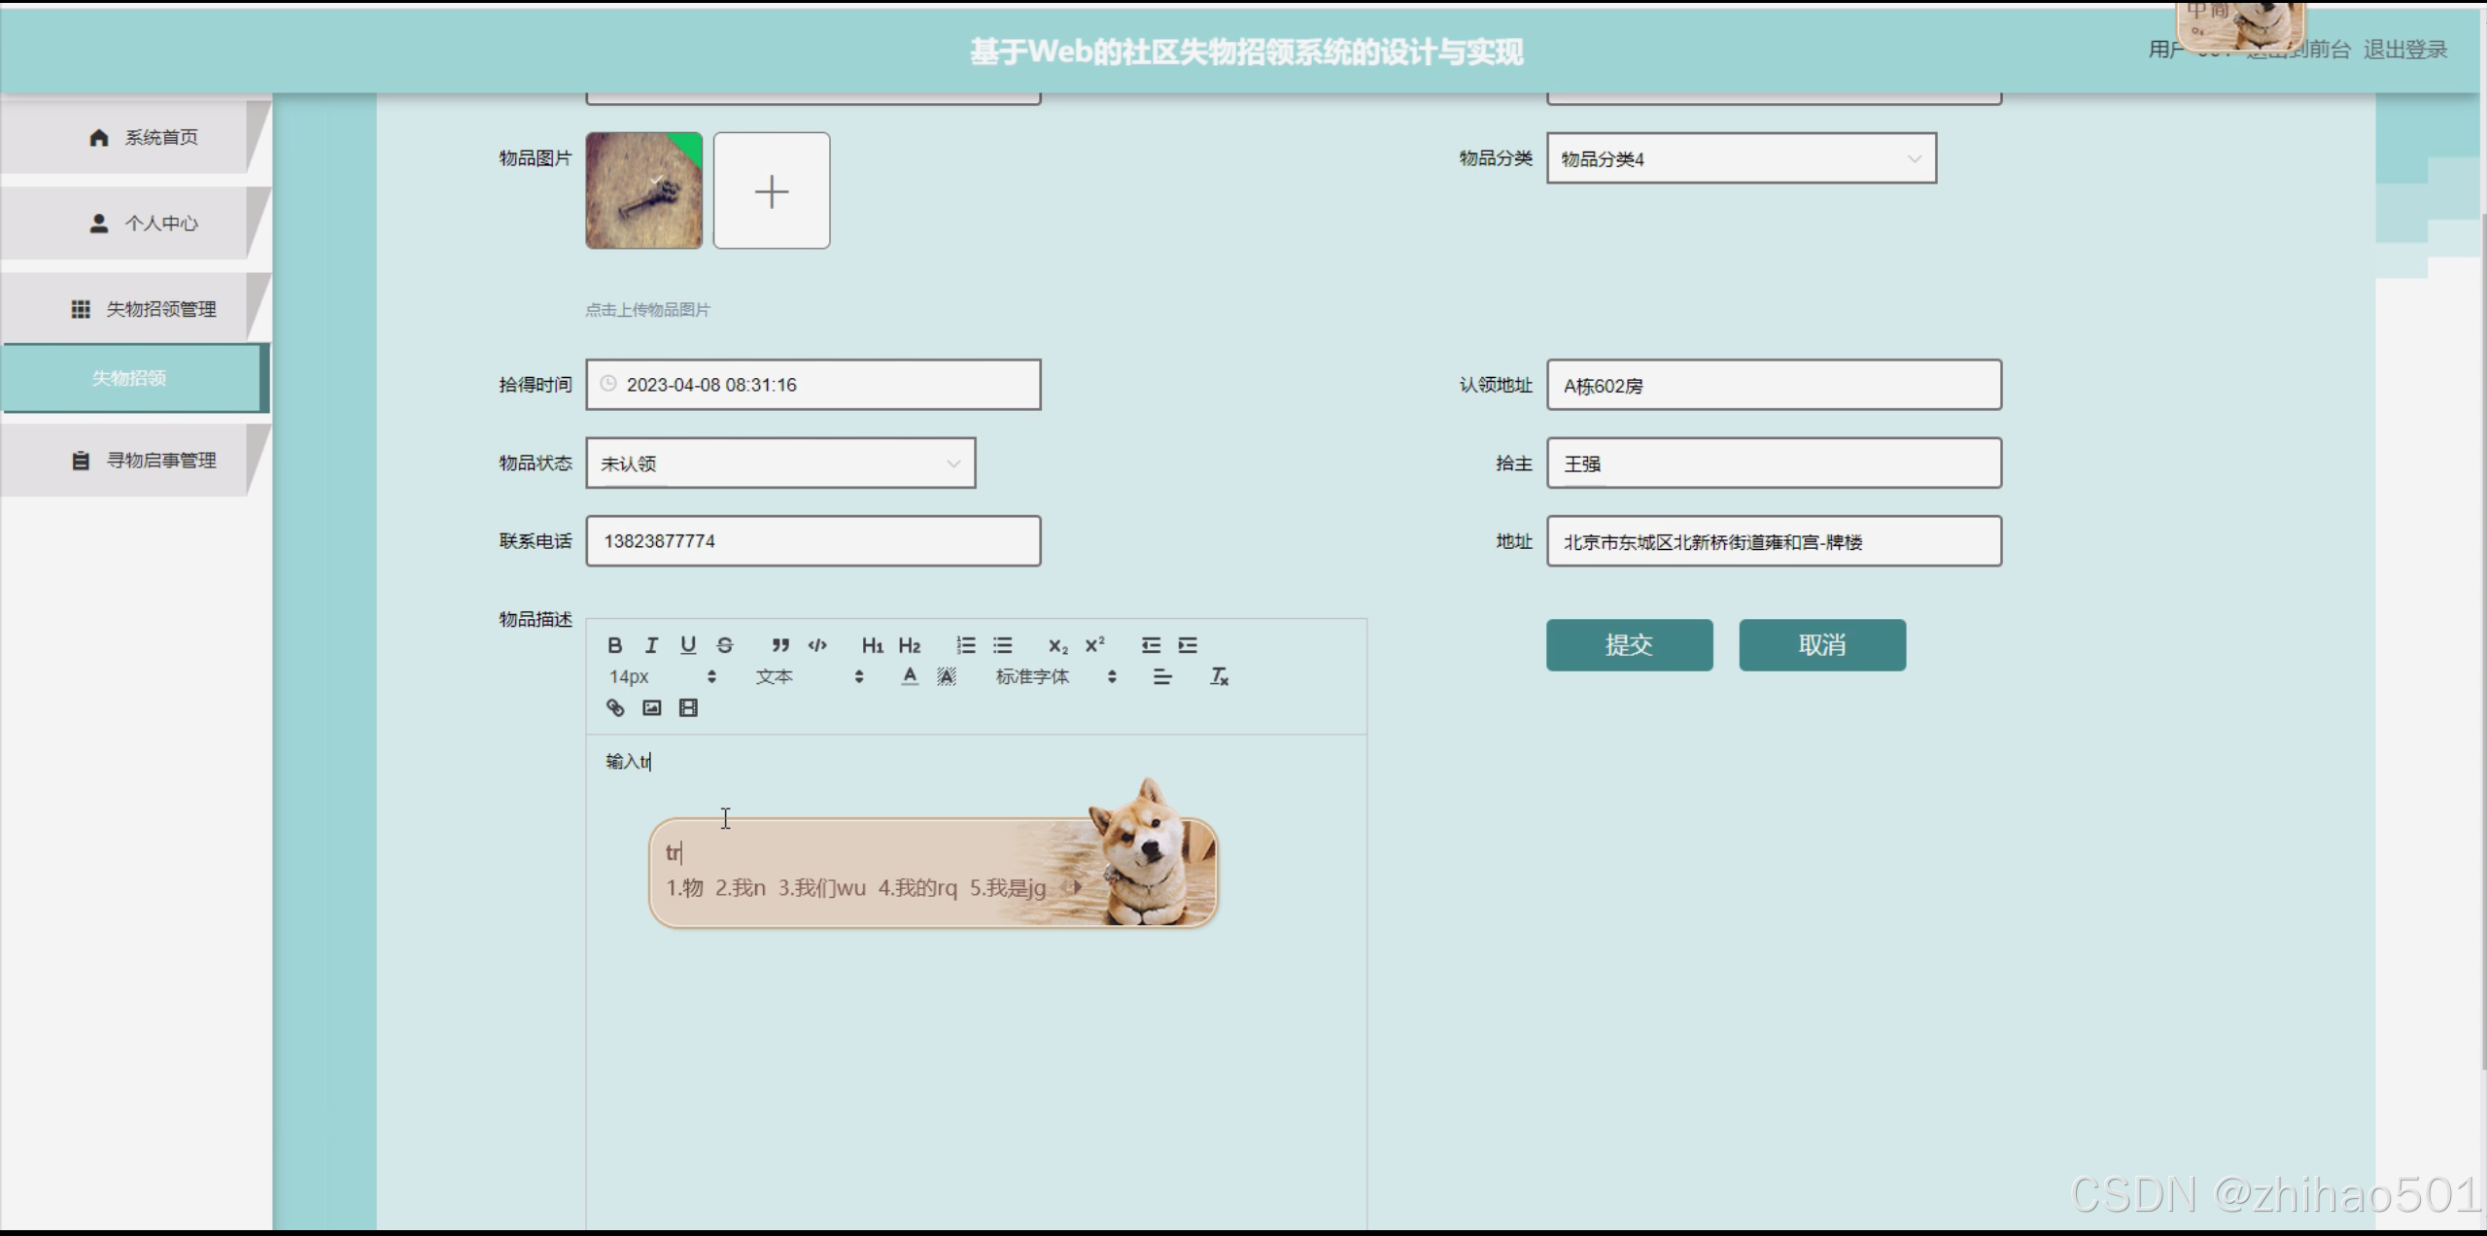Insert hyperlink via link icon
This screenshot has height=1236, width=2487.
tap(615, 707)
